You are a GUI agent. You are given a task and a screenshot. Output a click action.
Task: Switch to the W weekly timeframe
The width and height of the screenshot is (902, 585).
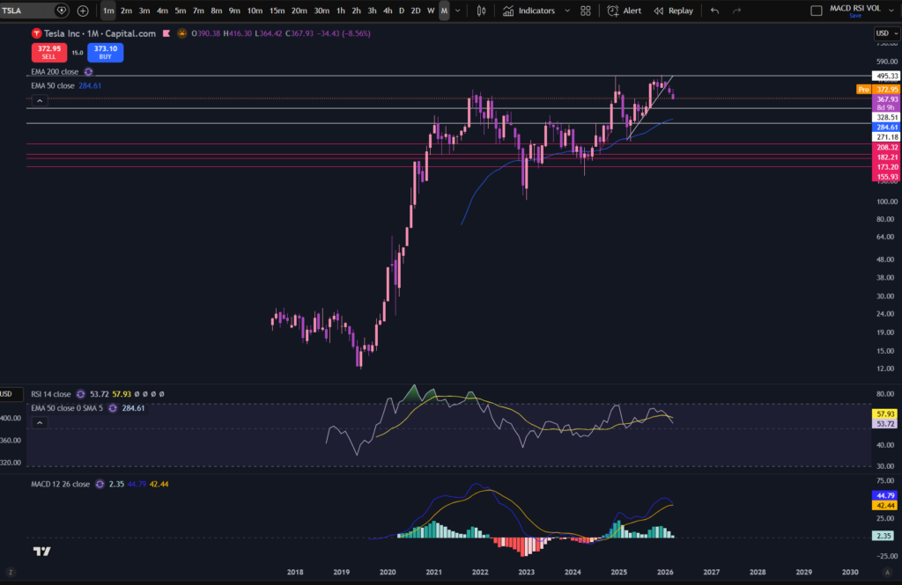(x=430, y=11)
